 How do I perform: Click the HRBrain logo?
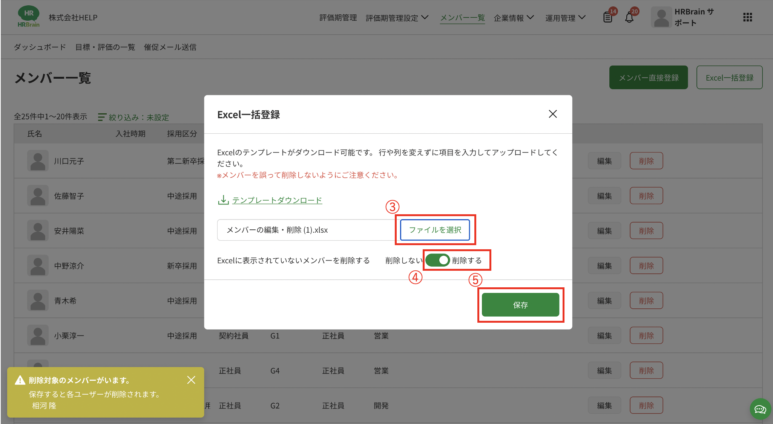click(x=29, y=17)
